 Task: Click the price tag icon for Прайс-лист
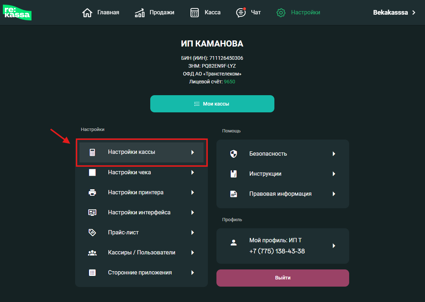[92, 233]
